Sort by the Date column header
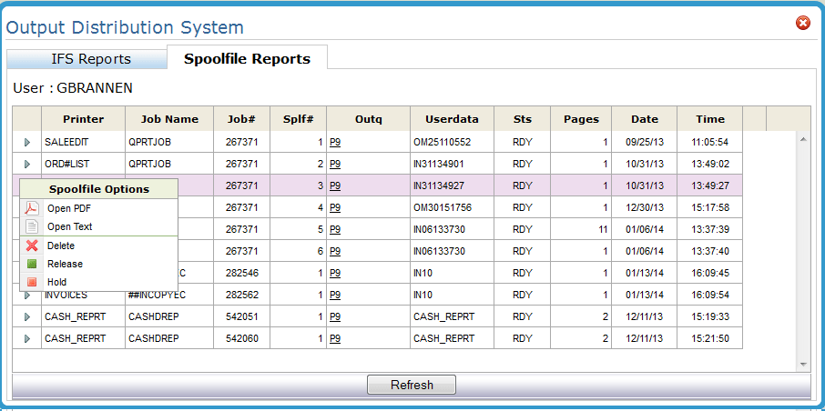This screenshot has width=825, height=411. click(644, 119)
